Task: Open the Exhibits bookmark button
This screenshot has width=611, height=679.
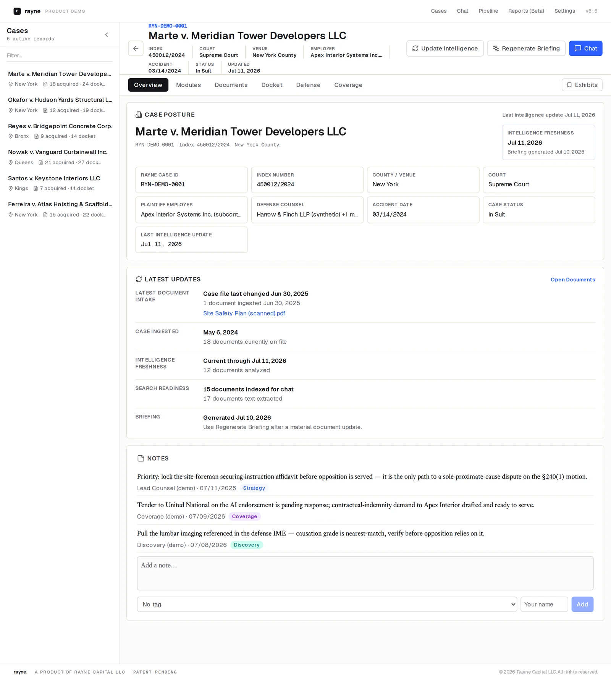Action: (x=582, y=85)
